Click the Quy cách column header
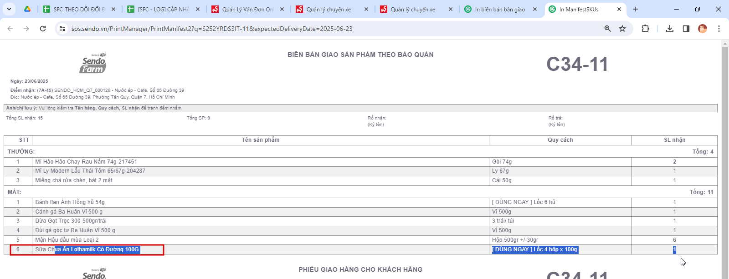 tap(560, 140)
